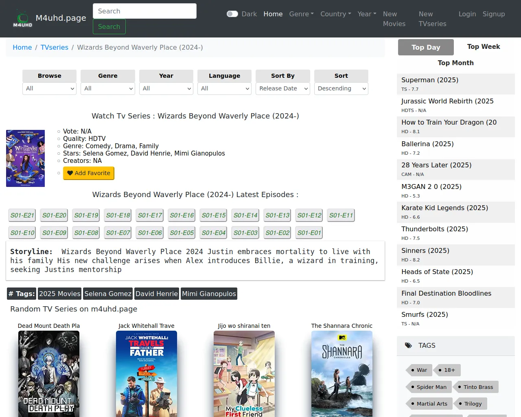Open the Dead Mount Death Play poster
Image resolution: width=521 pixels, height=417 pixels.
coord(49,374)
